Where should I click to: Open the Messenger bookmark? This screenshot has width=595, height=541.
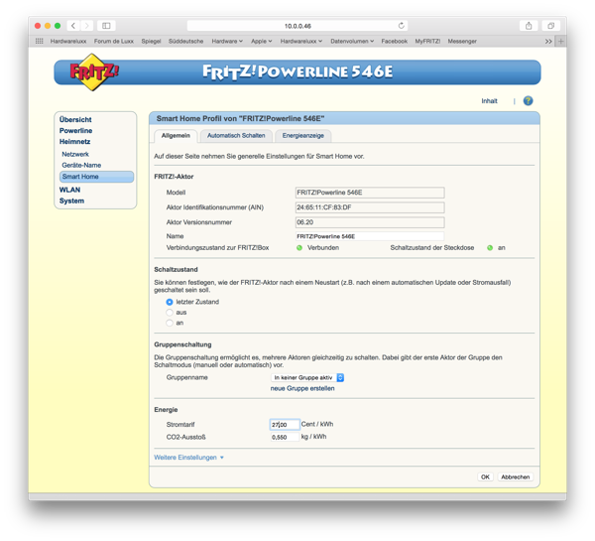[x=462, y=41]
